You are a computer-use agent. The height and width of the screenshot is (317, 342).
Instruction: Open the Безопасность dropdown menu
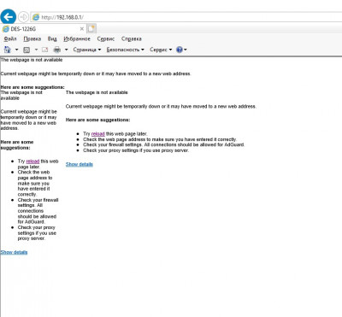coord(126,50)
